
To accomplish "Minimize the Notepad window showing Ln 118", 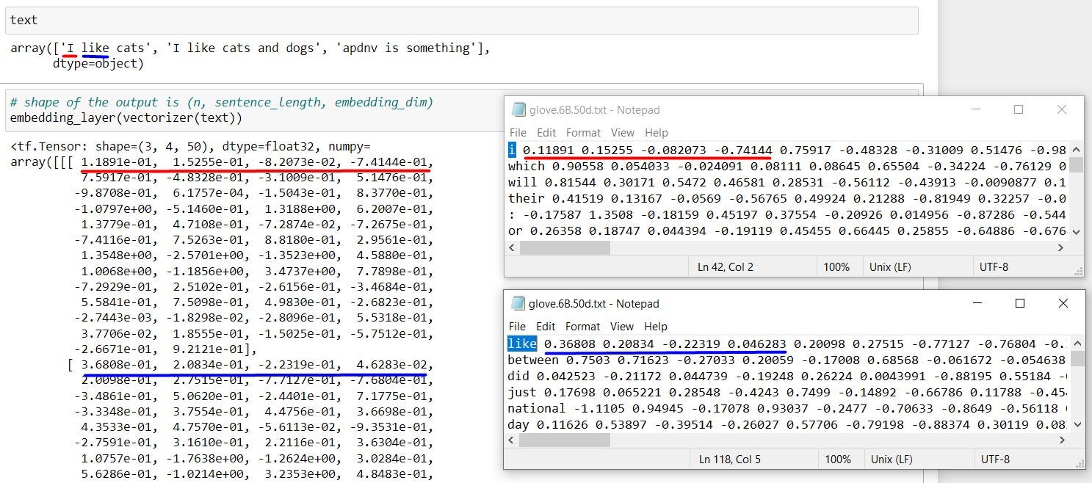I will pyautogui.click(x=976, y=303).
